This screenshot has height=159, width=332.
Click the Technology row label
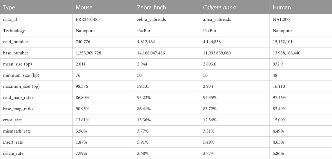[x=14, y=31]
